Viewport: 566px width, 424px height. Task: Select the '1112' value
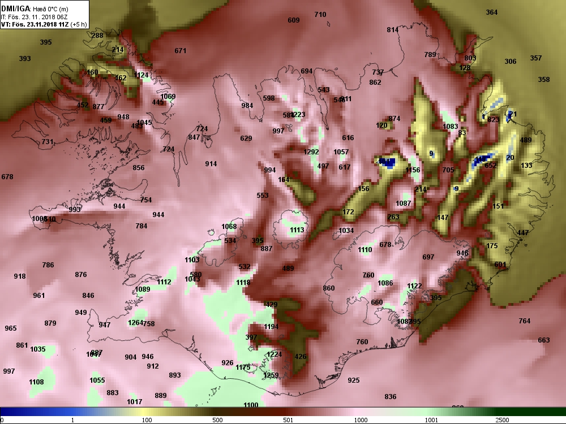pyautogui.click(x=164, y=282)
